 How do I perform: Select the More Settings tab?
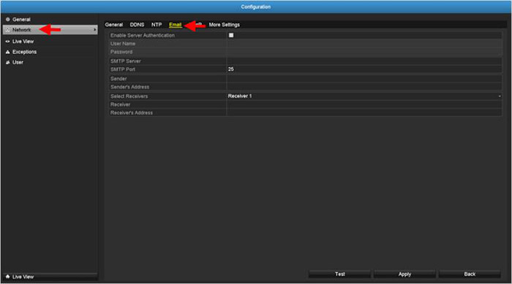(x=225, y=25)
